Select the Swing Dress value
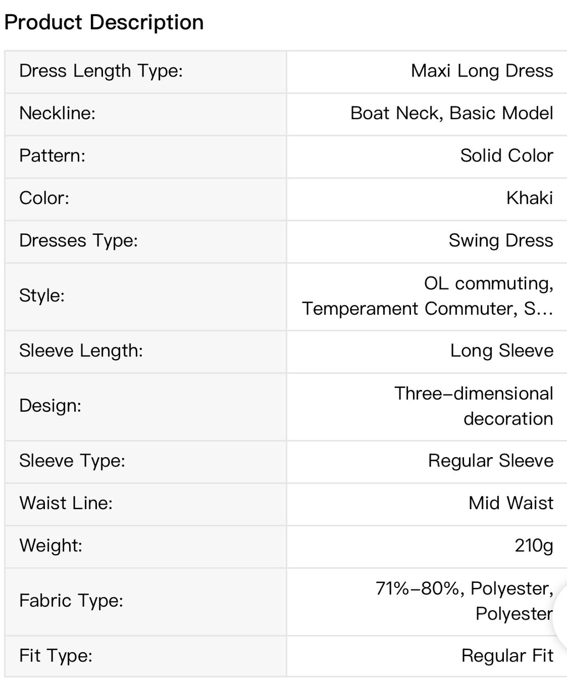 click(x=501, y=240)
